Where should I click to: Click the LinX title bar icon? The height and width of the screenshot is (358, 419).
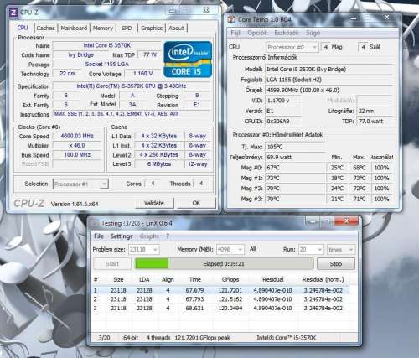click(x=96, y=223)
